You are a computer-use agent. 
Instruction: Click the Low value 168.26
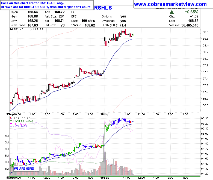coord(32,21)
